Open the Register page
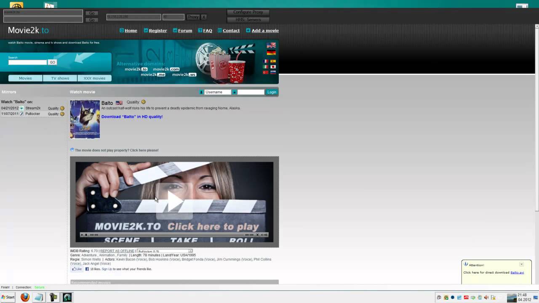The image size is (539, 303). point(158,30)
